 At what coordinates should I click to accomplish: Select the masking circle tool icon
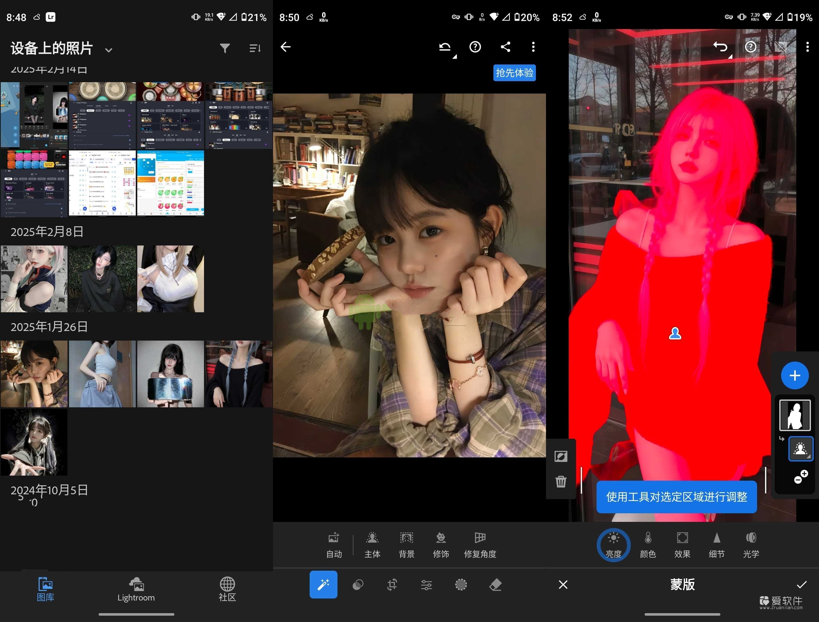[461, 585]
